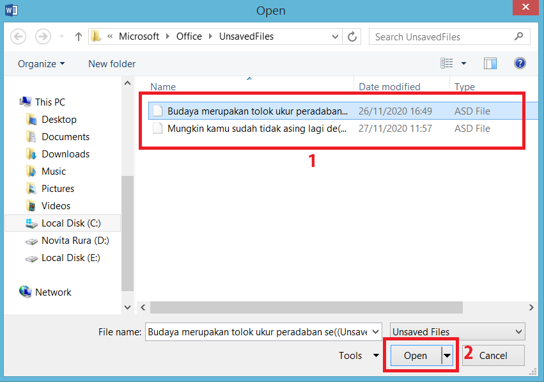The image size is (544, 382).
Task: Click the Mungkin file's document icon
Action: click(158, 128)
